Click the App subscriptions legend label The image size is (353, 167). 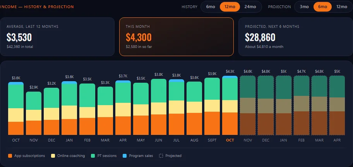(29, 156)
